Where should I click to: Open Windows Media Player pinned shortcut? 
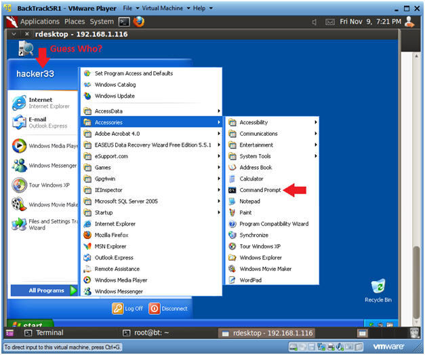45,146
